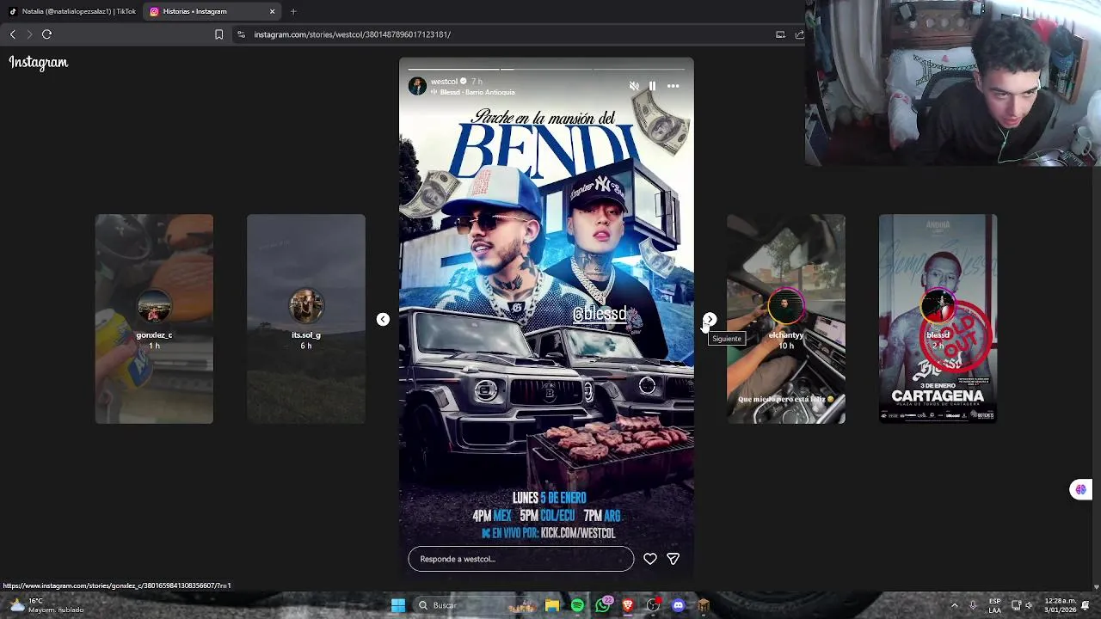Click the @blessd mention on the story

pyautogui.click(x=600, y=314)
